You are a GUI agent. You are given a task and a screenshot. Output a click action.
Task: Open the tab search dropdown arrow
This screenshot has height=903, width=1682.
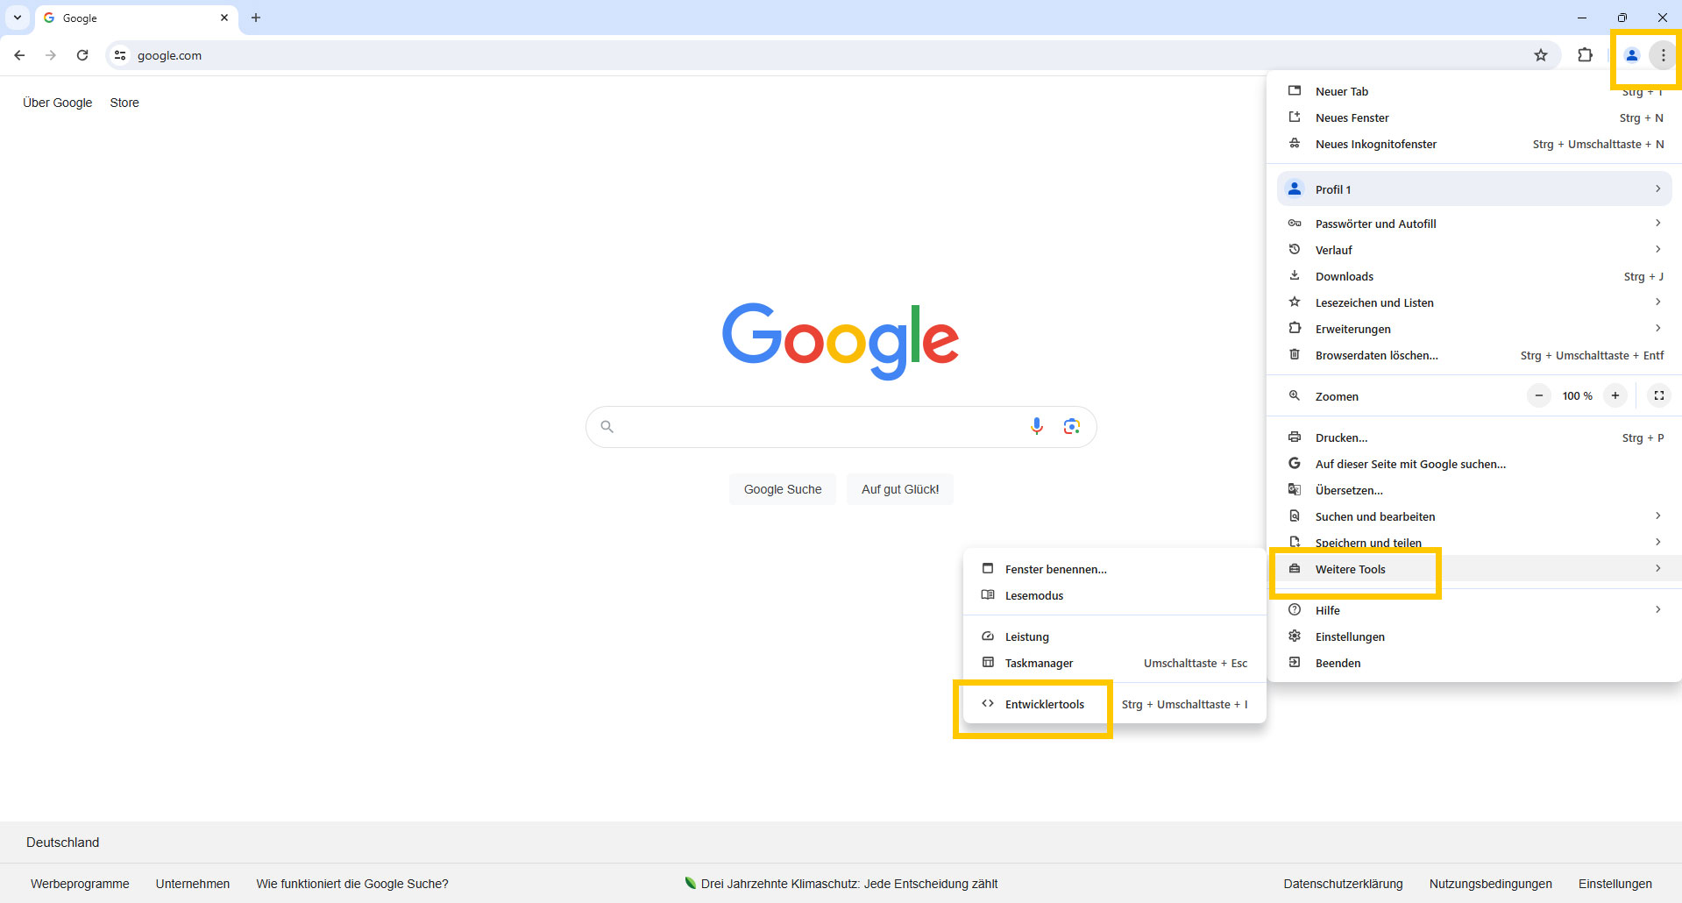pos(18,18)
